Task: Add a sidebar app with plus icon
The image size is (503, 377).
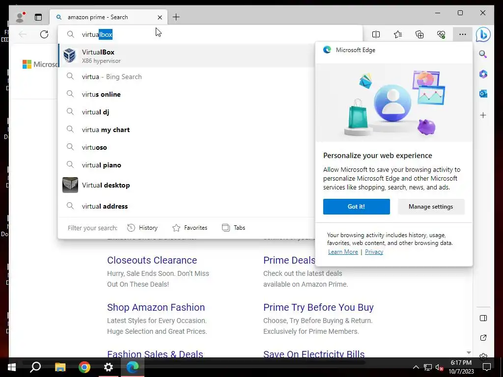Action: coord(483,115)
